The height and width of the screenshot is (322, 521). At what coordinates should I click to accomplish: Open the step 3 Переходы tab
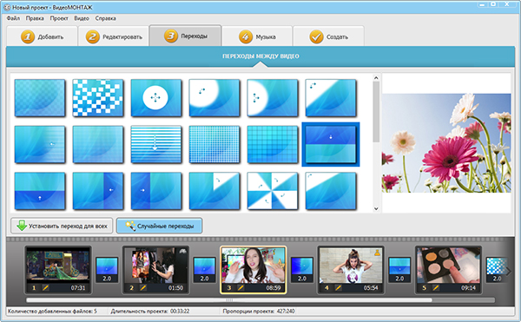point(186,36)
